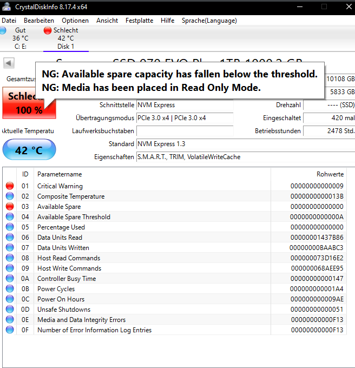The height and width of the screenshot is (368, 355).
Task: Click the Schnittstelle label
Action: tap(116, 105)
